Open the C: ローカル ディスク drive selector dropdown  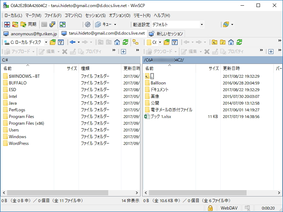pyautogui.click(x=46, y=42)
